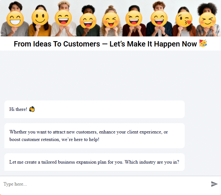Click the emoji held by the blond-haired person
This screenshot has height=195, width=221.
63,18
